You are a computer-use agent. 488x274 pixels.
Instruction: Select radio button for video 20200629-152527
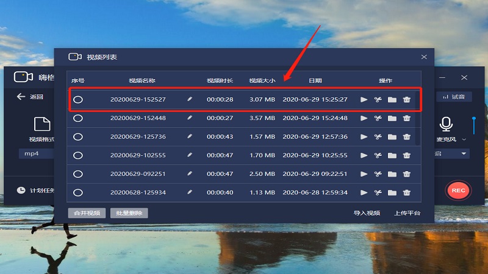click(x=78, y=99)
